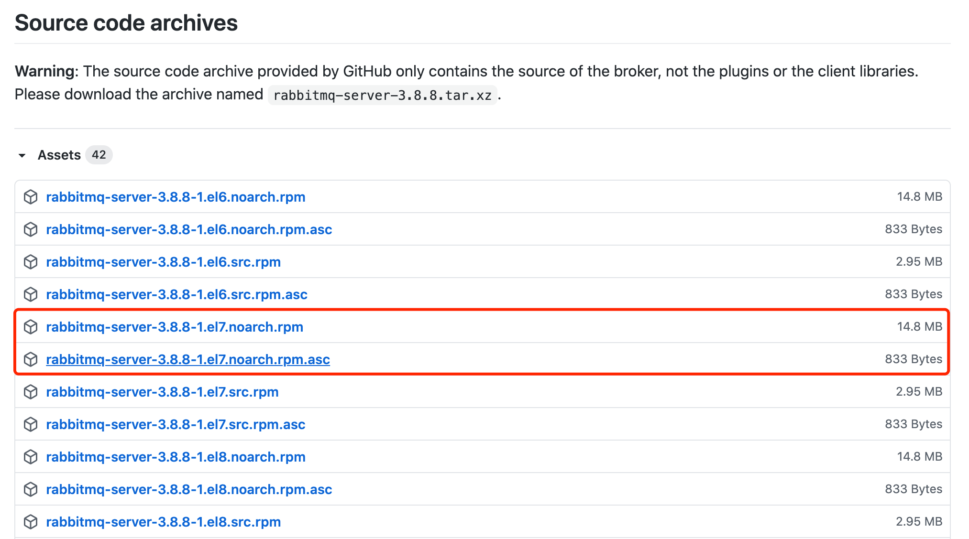This screenshot has width=969, height=539.
Task: Open rabbitmq-server-3.8.8-1.el7.src.rpm.asc signature link
Action: coord(176,424)
